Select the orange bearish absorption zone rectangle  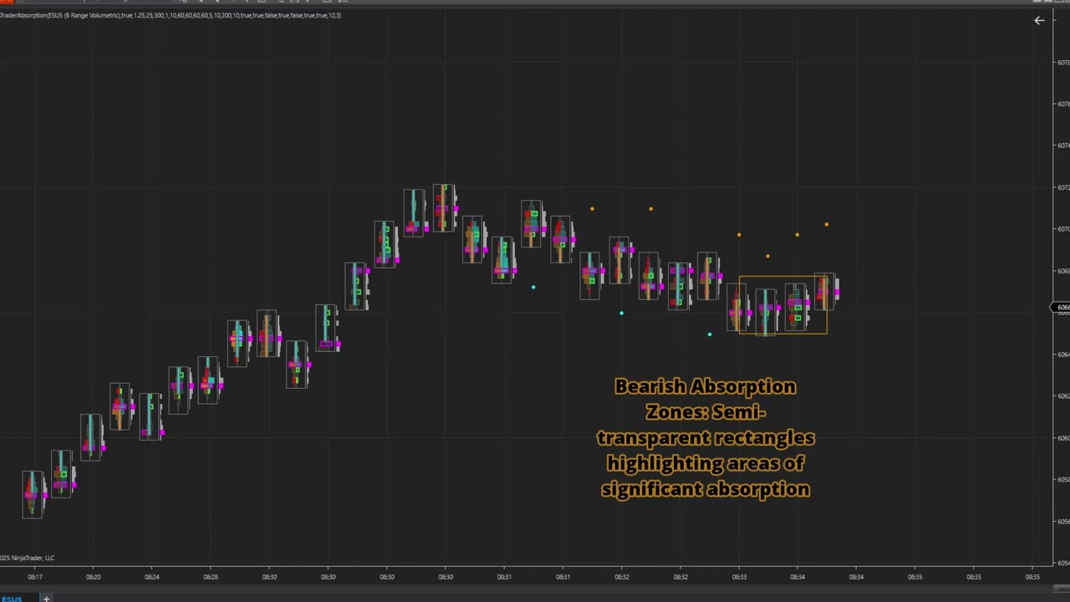783,305
